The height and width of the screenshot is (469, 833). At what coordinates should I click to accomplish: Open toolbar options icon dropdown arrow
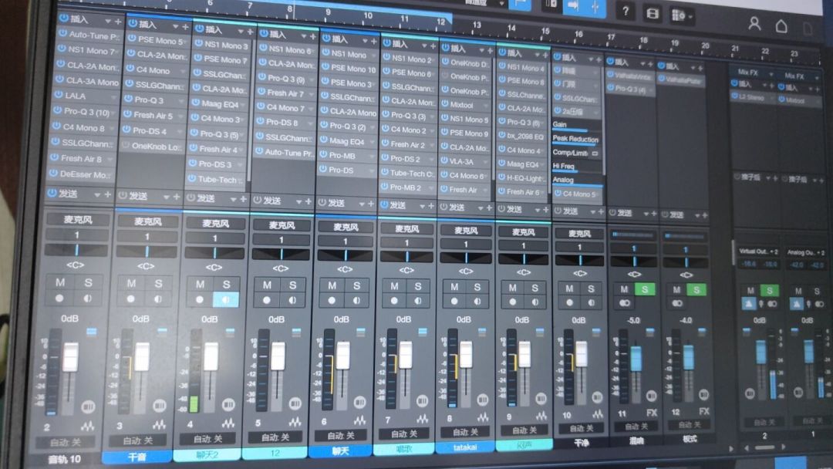point(690,16)
